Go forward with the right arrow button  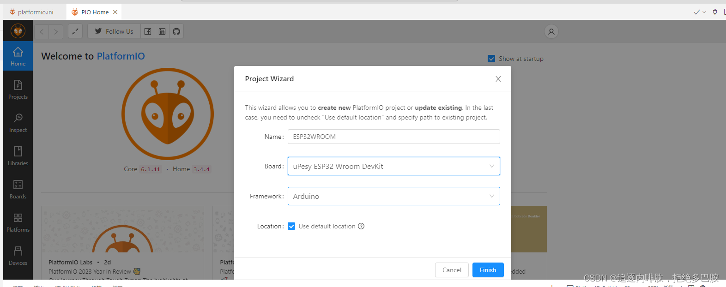coord(56,31)
